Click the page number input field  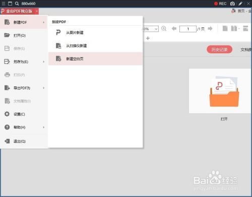click(x=188, y=29)
